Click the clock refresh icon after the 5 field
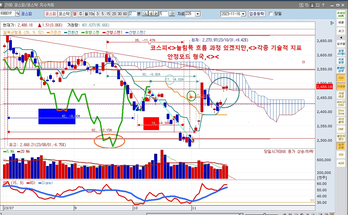The width and height of the screenshot is (348, 215). click(172, 14)
